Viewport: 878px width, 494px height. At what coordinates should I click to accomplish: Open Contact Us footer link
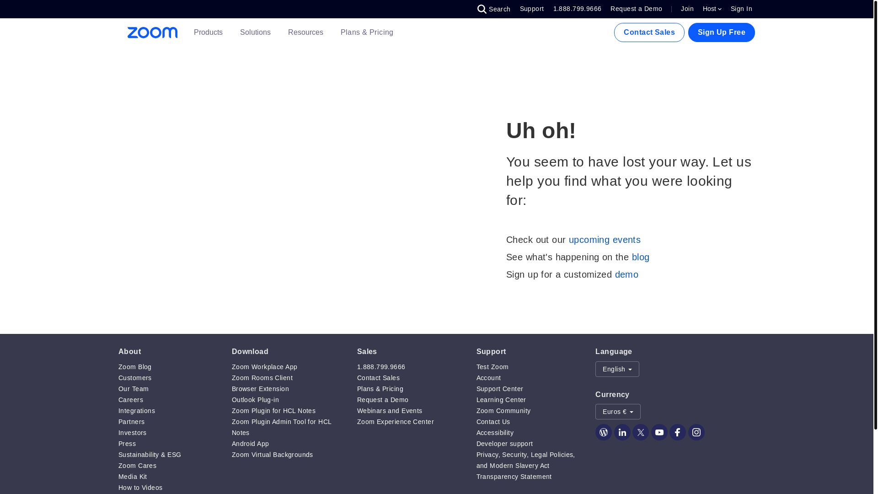(493, 422)
